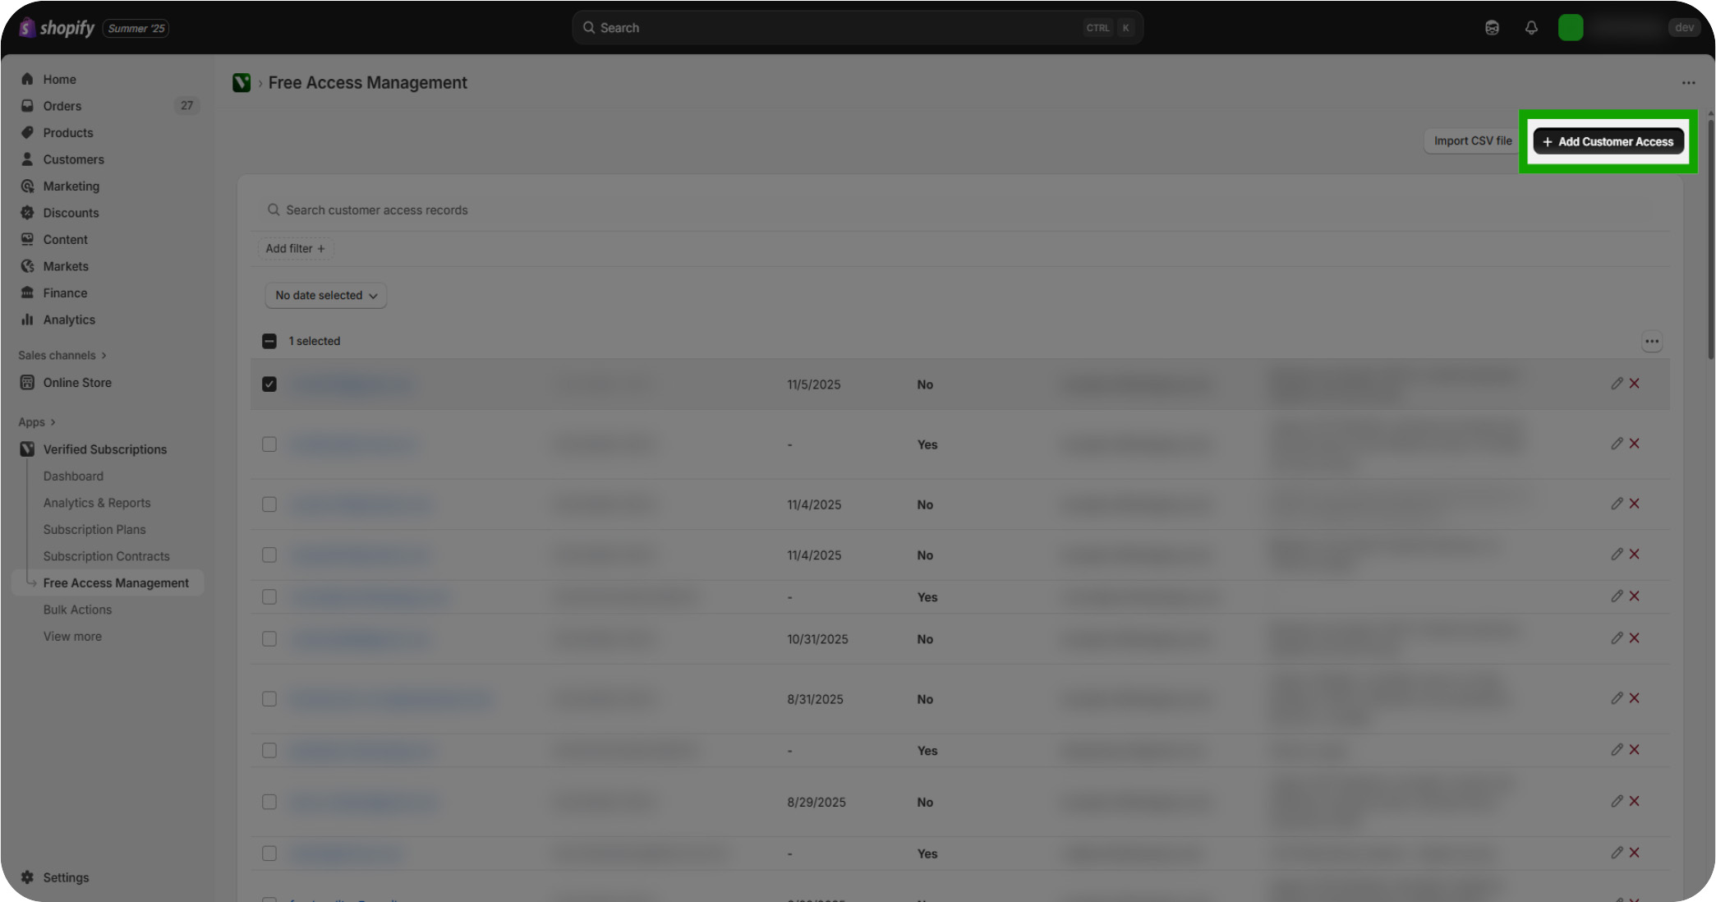
Task: Open the Dashboard app page
Action: [x=73, y=476]
